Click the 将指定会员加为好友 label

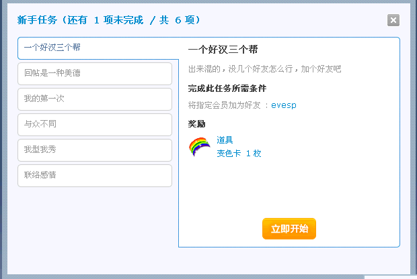tap(224, 105)
